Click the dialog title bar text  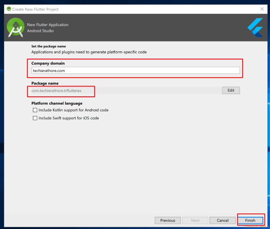[x=35, y=9]
